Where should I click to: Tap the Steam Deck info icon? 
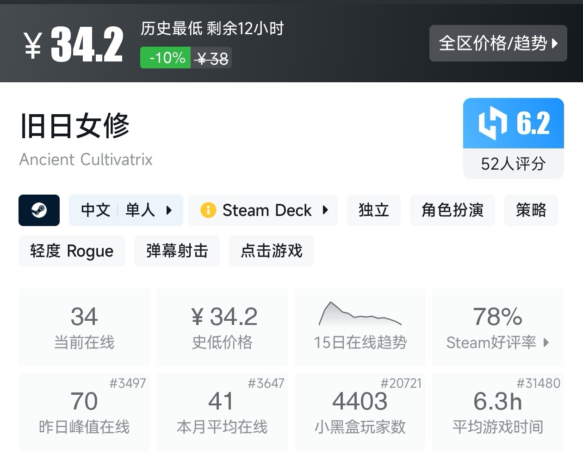[x=208, y=210]
